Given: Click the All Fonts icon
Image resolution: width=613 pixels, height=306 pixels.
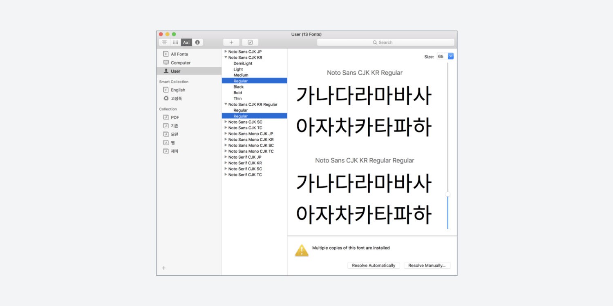Looking at the screenshot, I should pyautogui.click(x=166, y=54).
